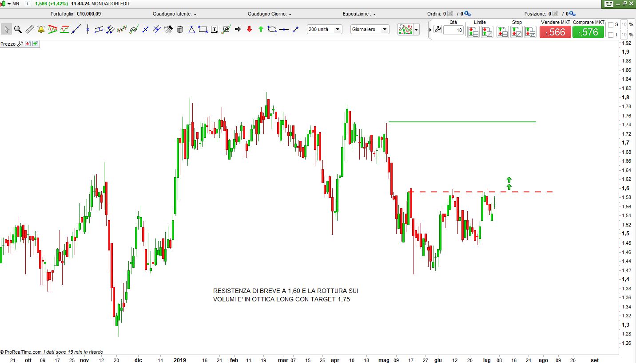Image resolution: width=636 pixels, height=363 pixels.
Task: Select the ruler measurement tool
Action: tap(29, 30)
